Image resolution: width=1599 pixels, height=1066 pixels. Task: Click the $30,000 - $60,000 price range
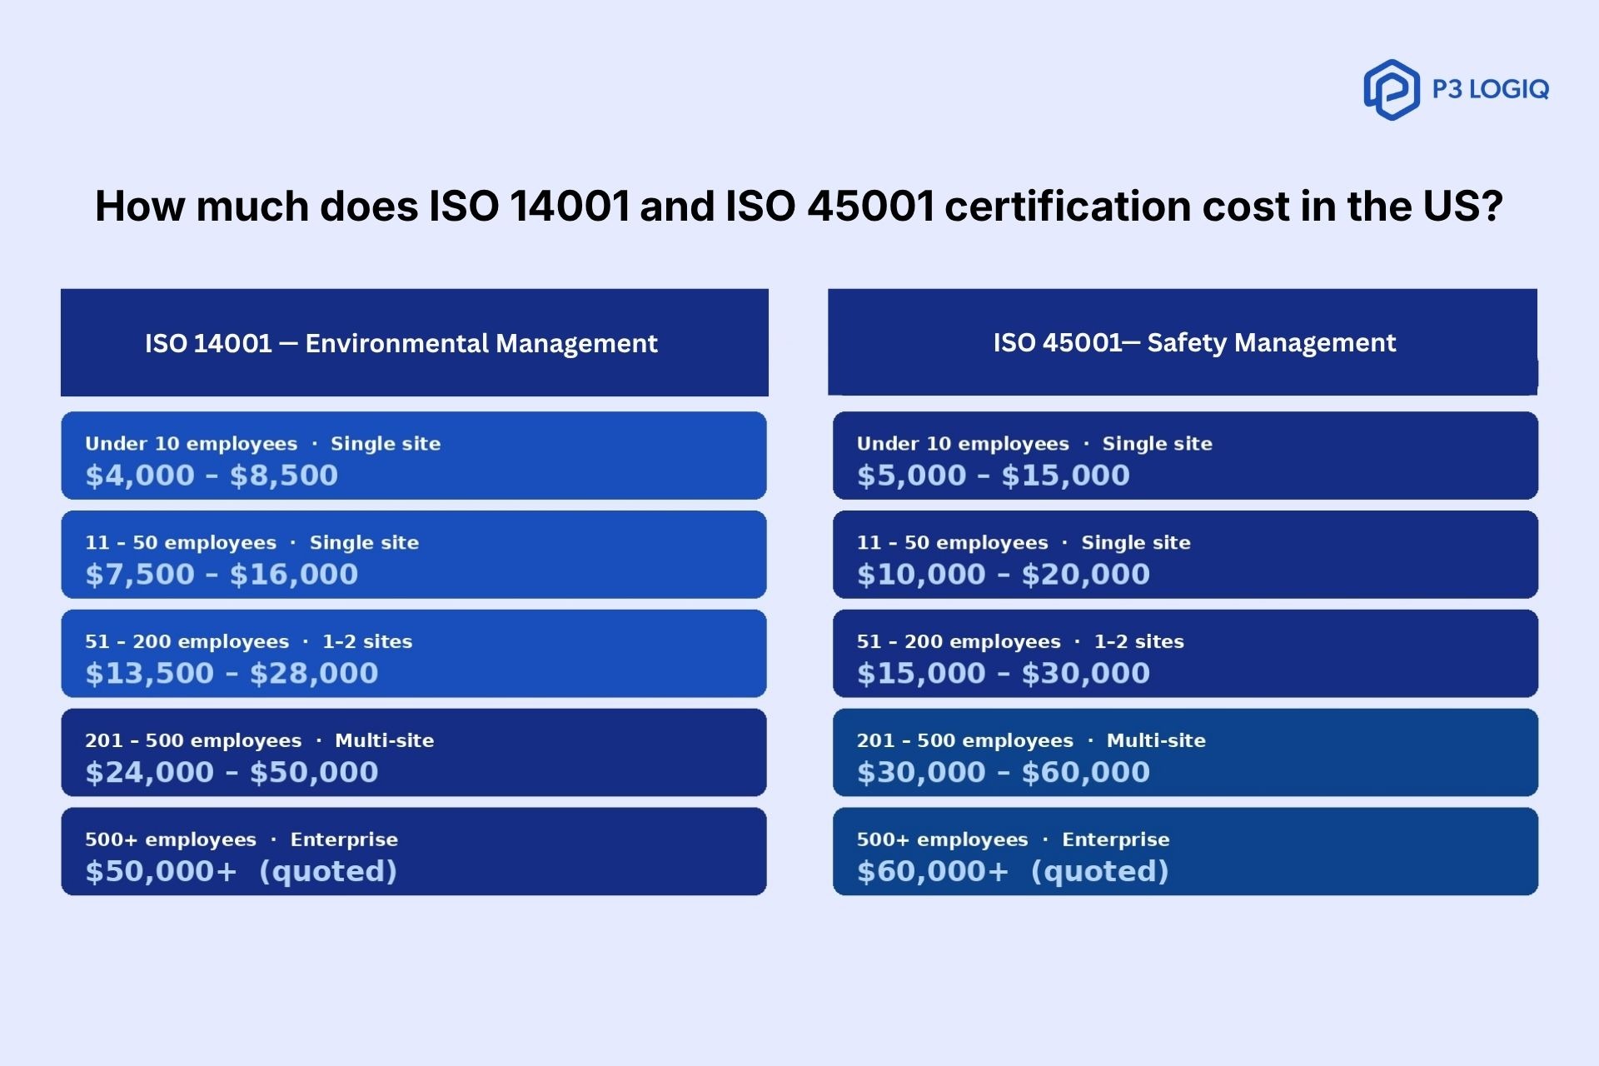pyautogui.click(x=1004, y=773)
